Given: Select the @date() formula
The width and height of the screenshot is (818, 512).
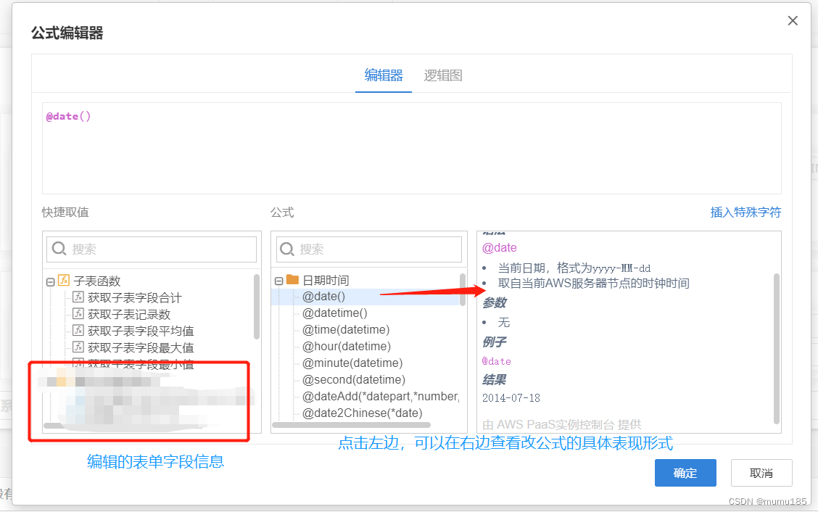Looking at the screenshot, I should (x=323, y=297).
